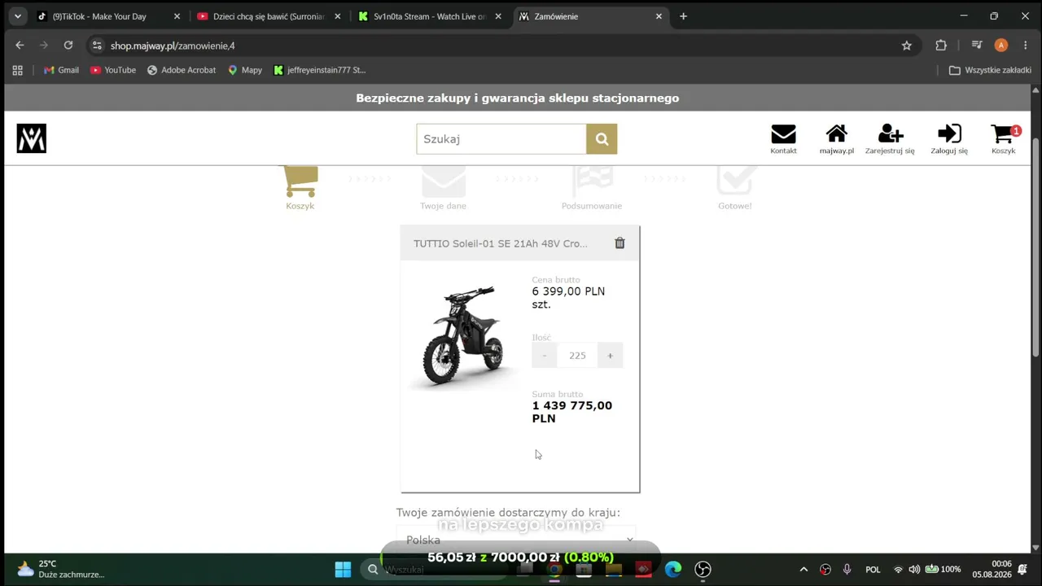
Task: Select the Koszyk step in order progress
Action: click(300, 189)
